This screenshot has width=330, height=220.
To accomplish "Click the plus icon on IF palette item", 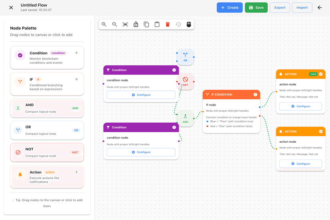I will (77, 79).
